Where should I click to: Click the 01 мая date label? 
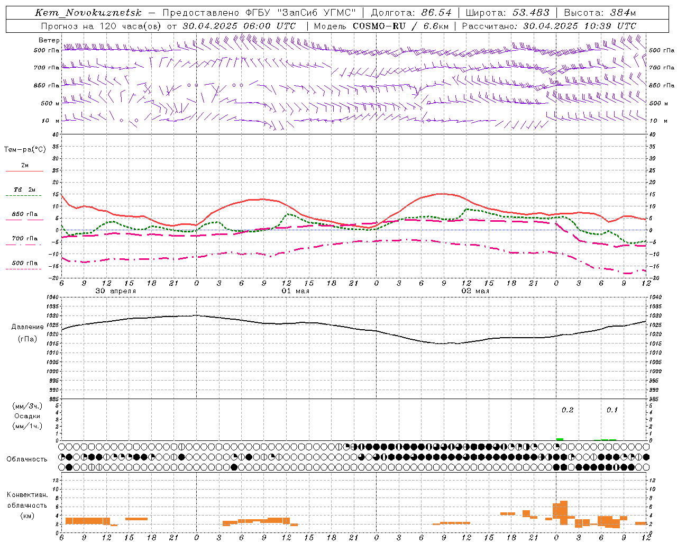[295, 291]
